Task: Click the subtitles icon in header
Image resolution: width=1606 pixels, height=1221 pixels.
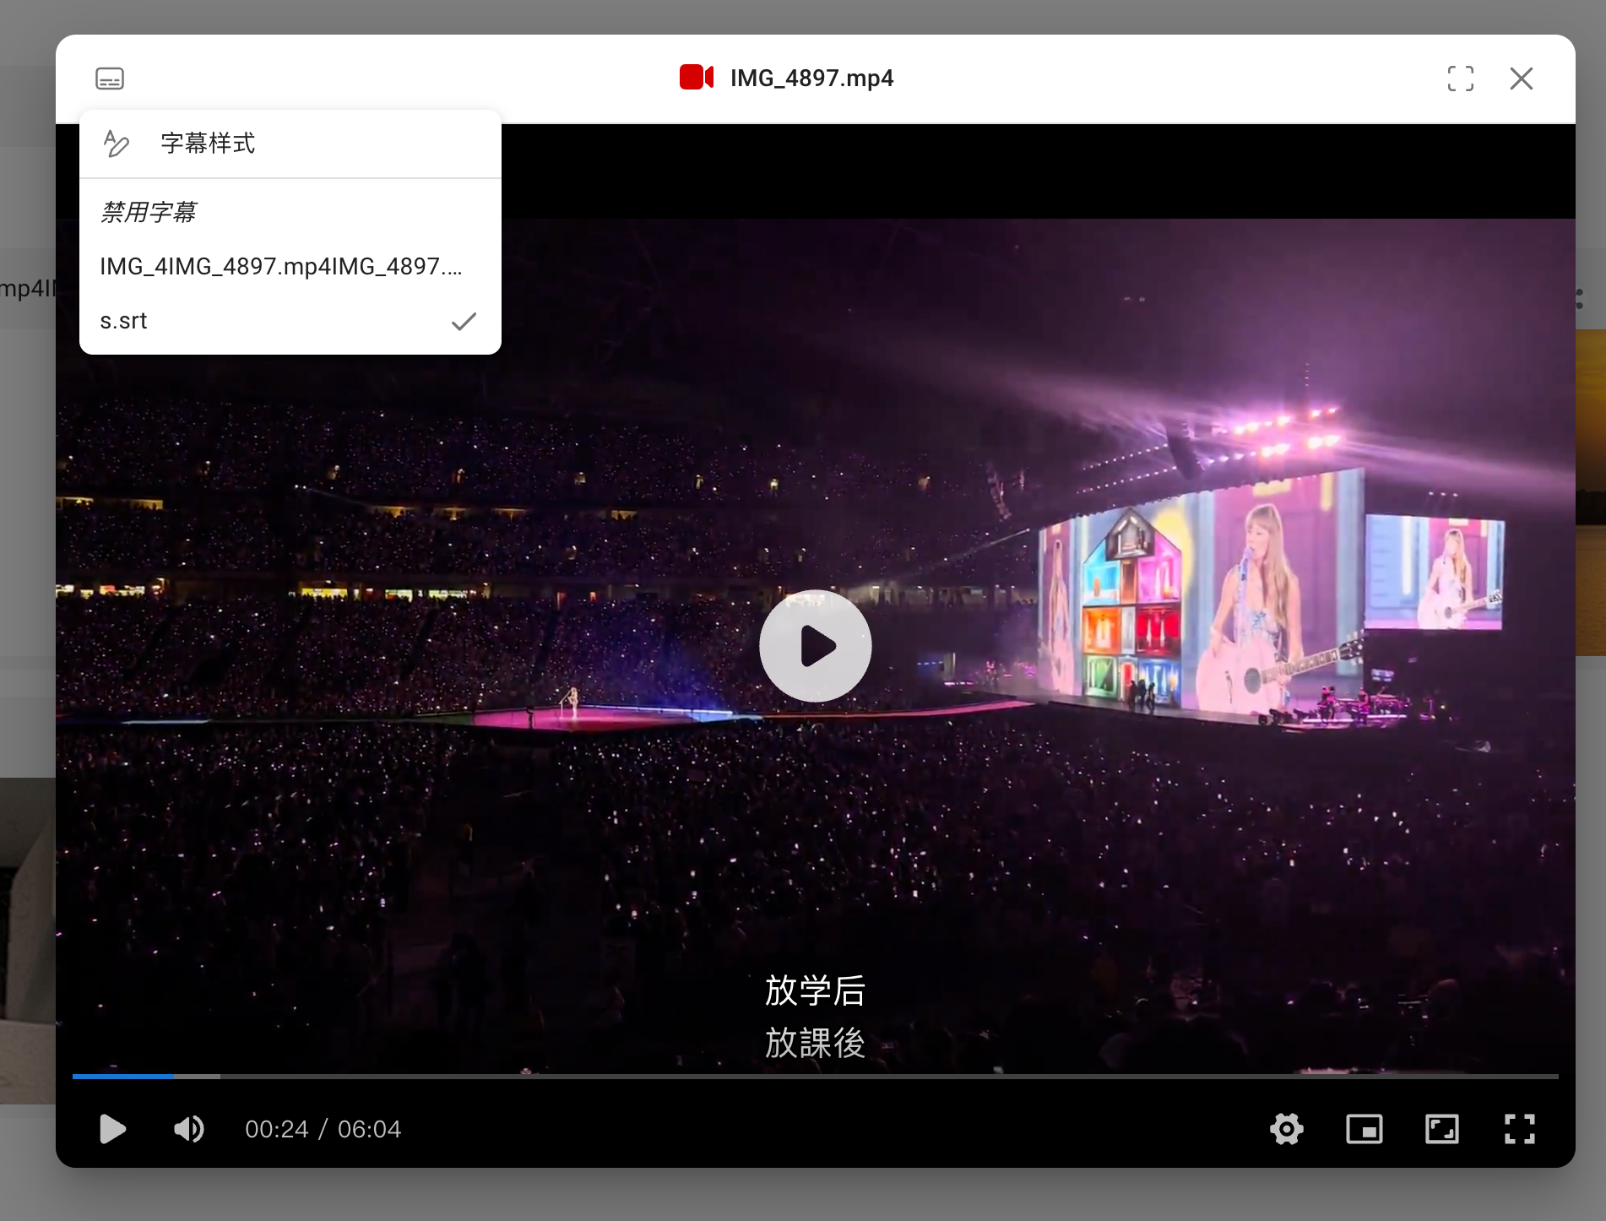Action: pyautogui.click(x=110, y=79)
